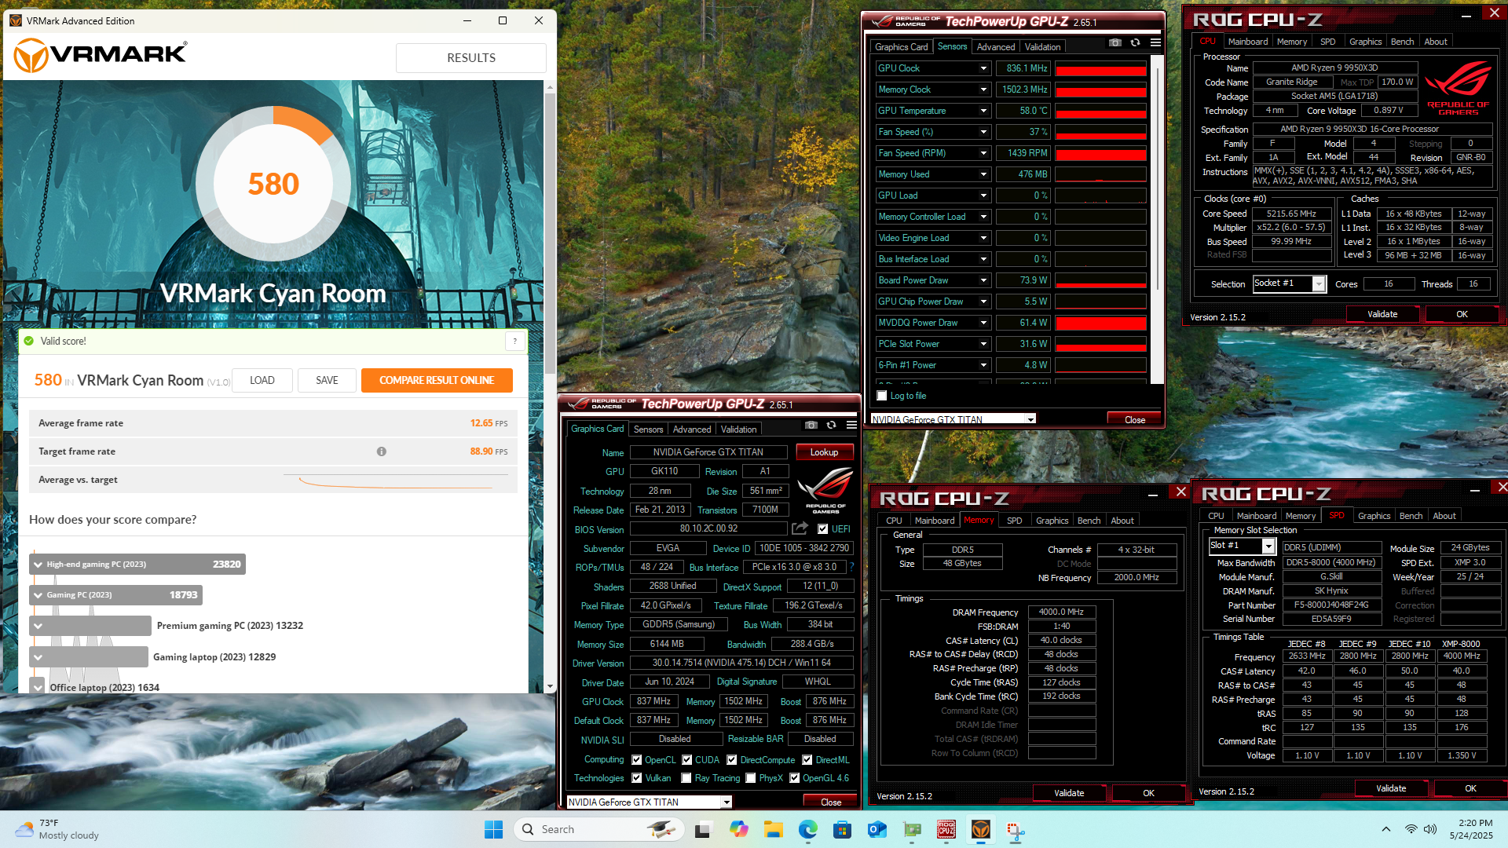Toggle the DirectCompute checkbox

pyautogui.click(x=731, y=760)
